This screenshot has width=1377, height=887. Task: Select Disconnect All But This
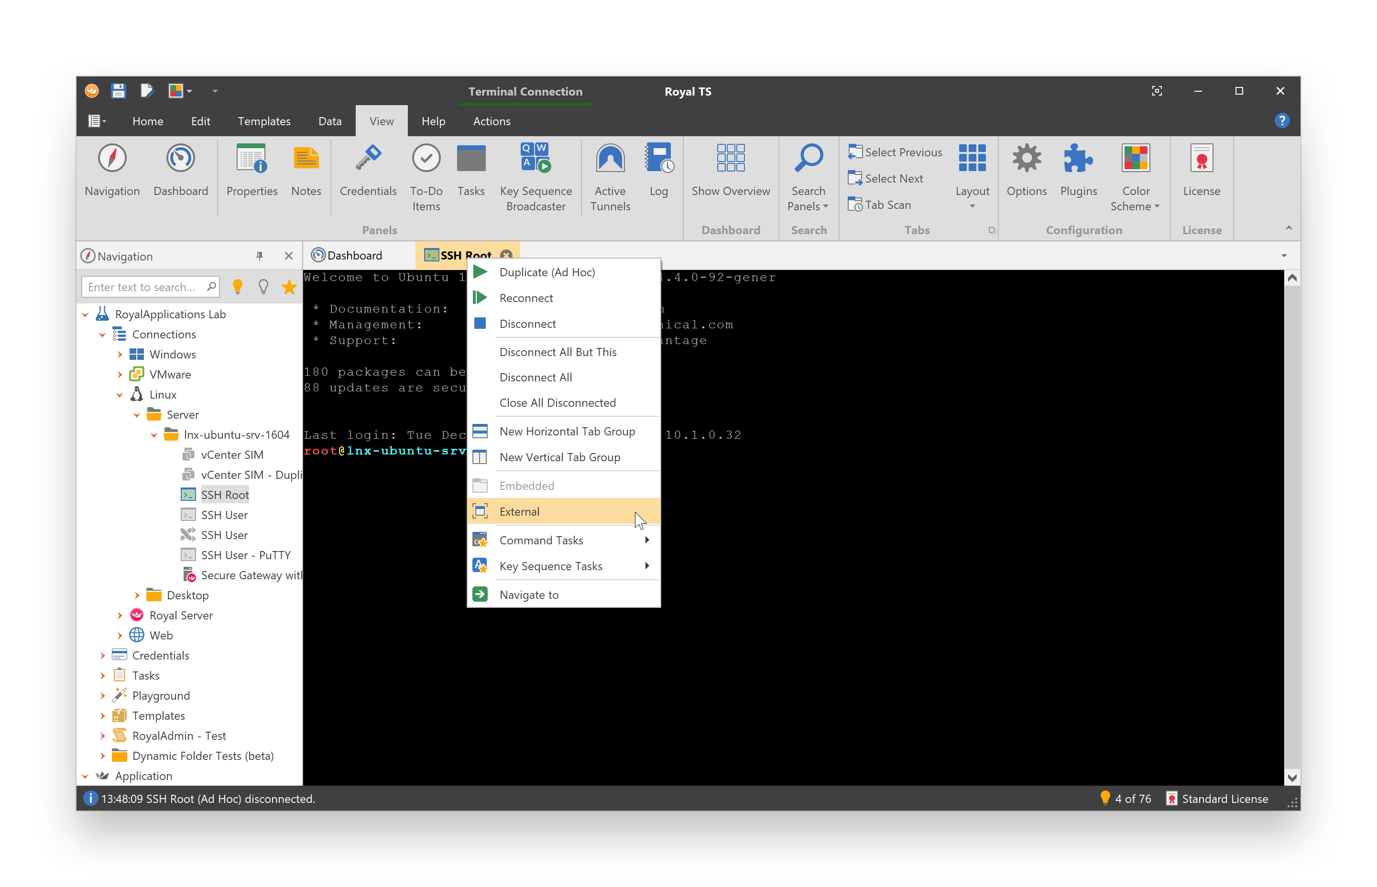(564, 353)
